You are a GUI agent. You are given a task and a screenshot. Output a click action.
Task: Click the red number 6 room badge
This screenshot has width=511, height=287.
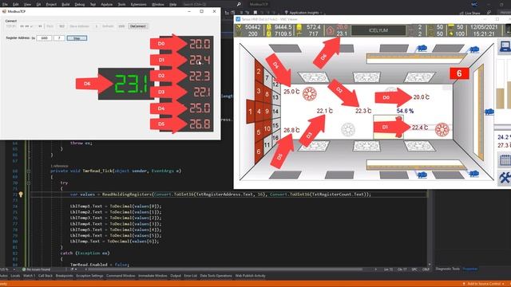(459, 73)
